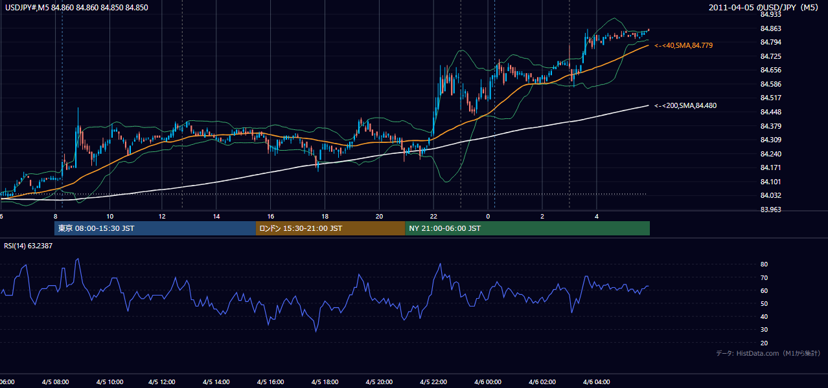Click the 4/5 14:00 bottom time label
The image size is (828, 388).
[216, 382]
